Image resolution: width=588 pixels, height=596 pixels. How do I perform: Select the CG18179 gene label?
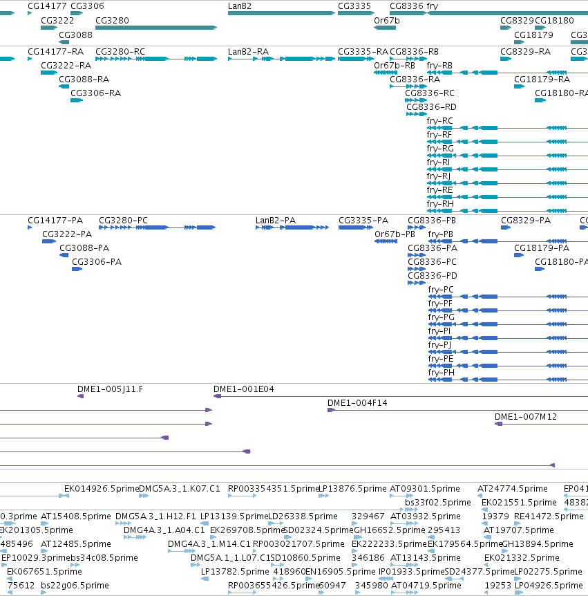pyautogui.click(x=533, y=35)
